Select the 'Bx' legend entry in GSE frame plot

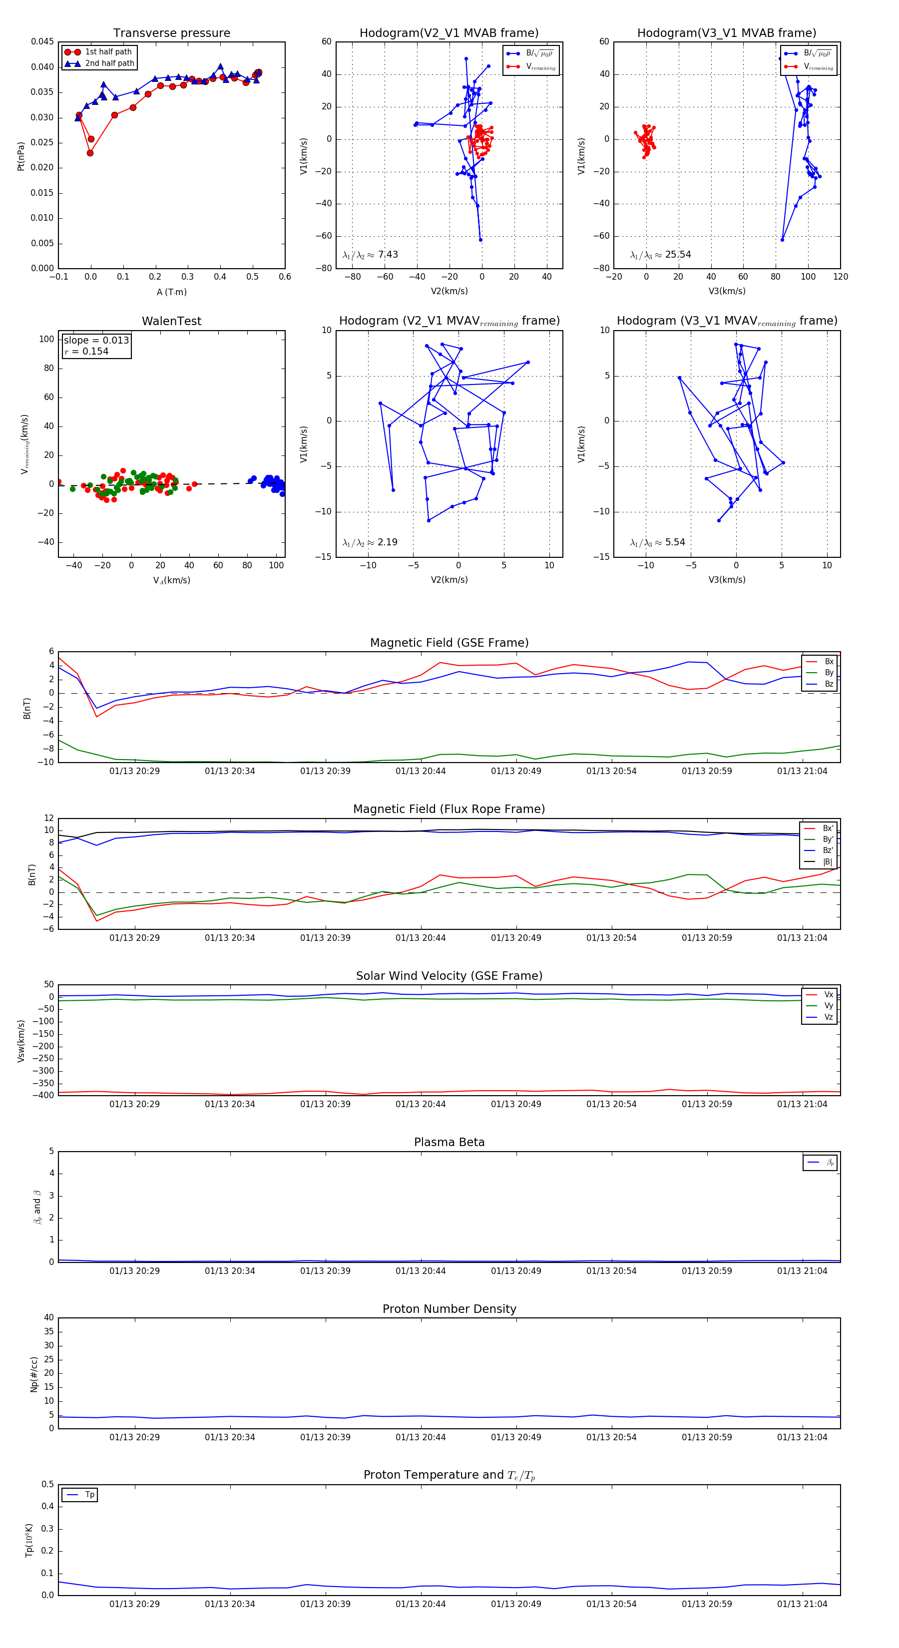[x=820, y=662]
